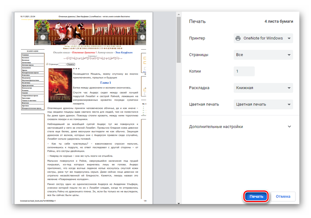The width and height of the screenshot is (311, 218).
Task: Expand the Дополнительные настройки section
Action: pyautogui.click(x=289, y=126)
